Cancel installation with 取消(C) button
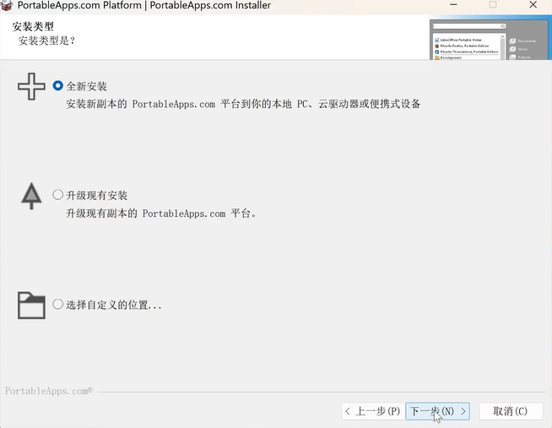552x428 pixels. (x=511, y=411)
